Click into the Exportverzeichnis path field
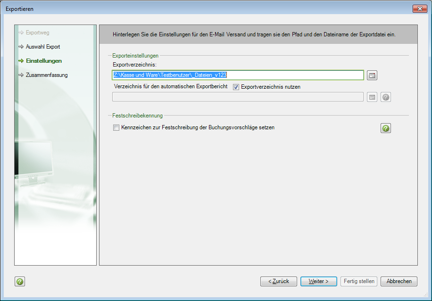Screen dimensions: 432x301 (x=292, y=75)
